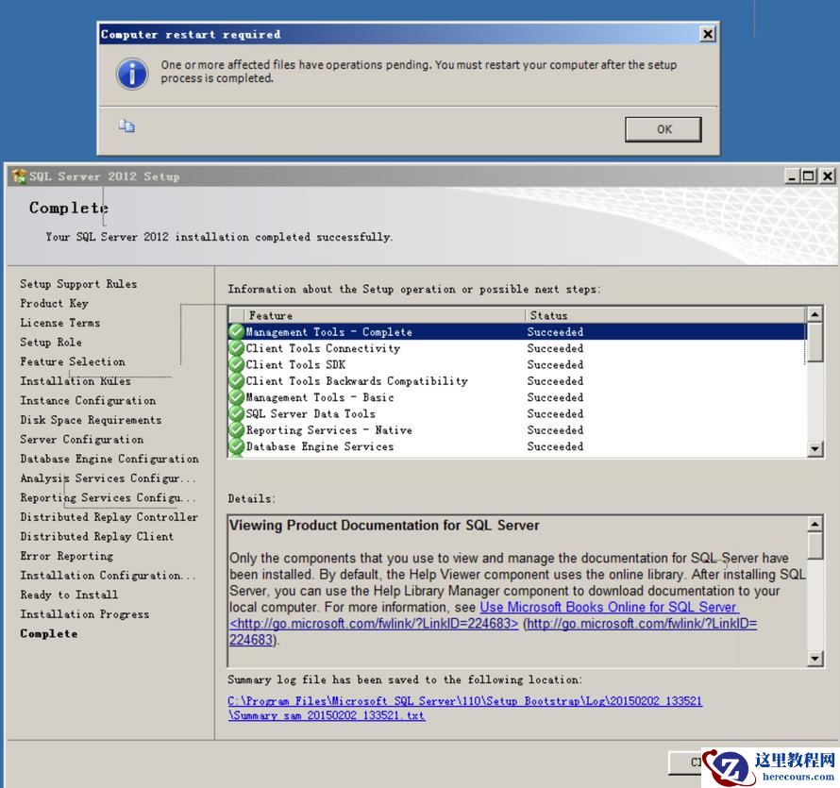
Task: Click Details pane scroll up arrow
Action: tap(815, 524)
